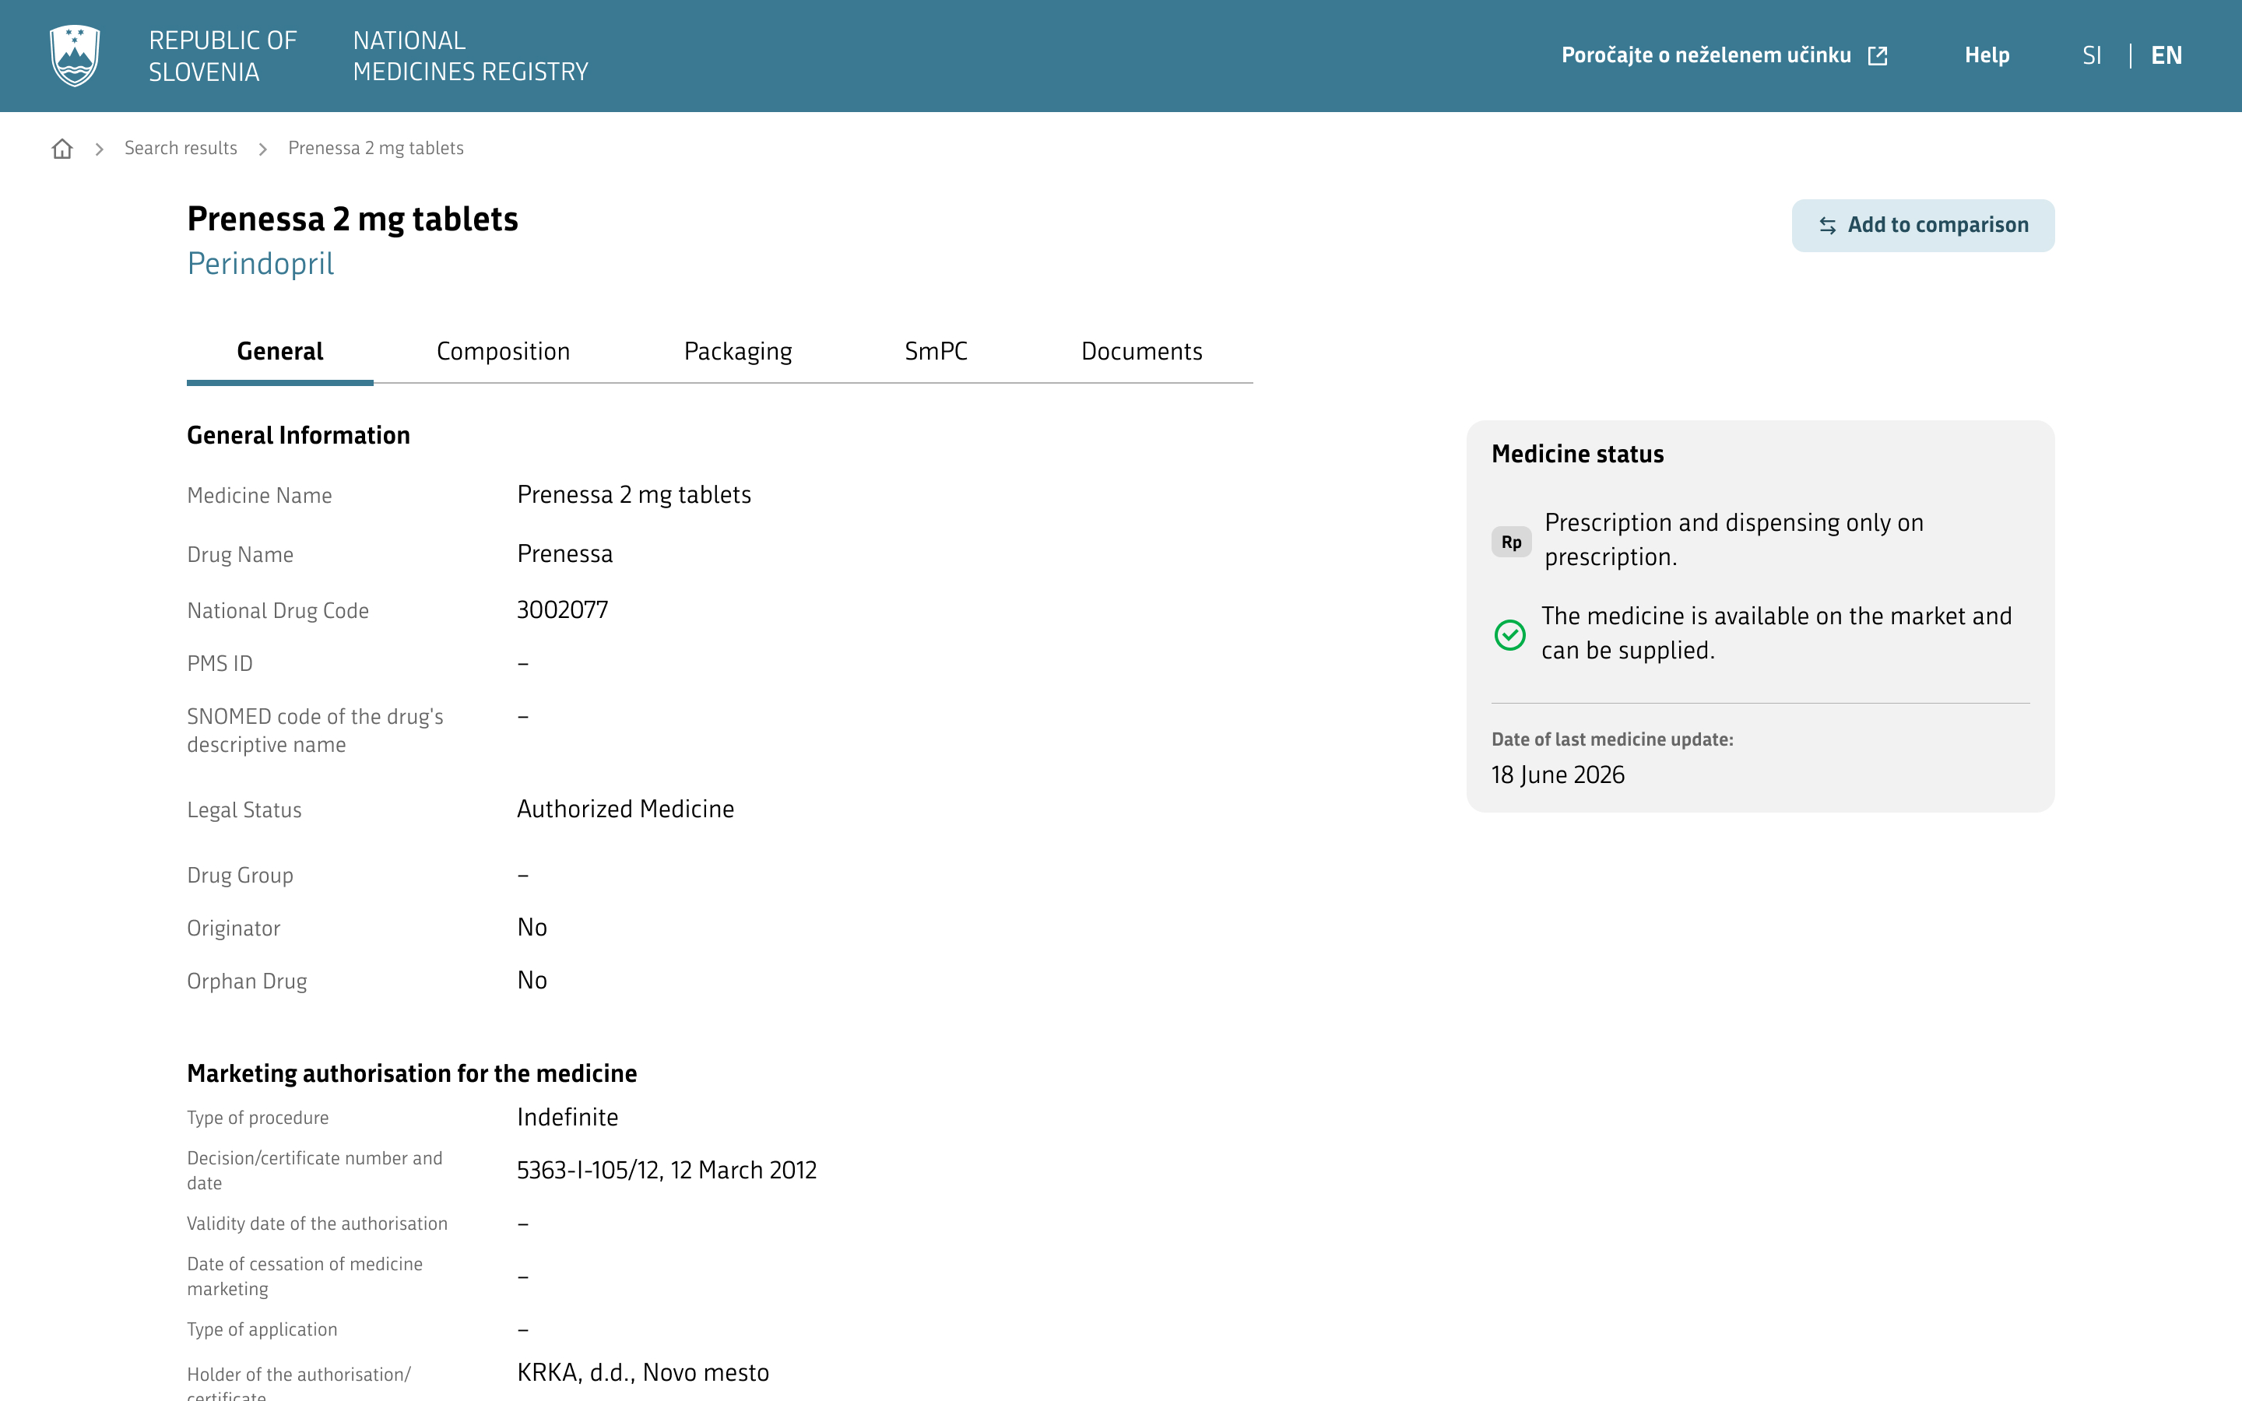This screenshot has height=1401, width=2242.
Task: Click Prenessa 2 mg tablets breadcrumb
Action: click(375, 148)
